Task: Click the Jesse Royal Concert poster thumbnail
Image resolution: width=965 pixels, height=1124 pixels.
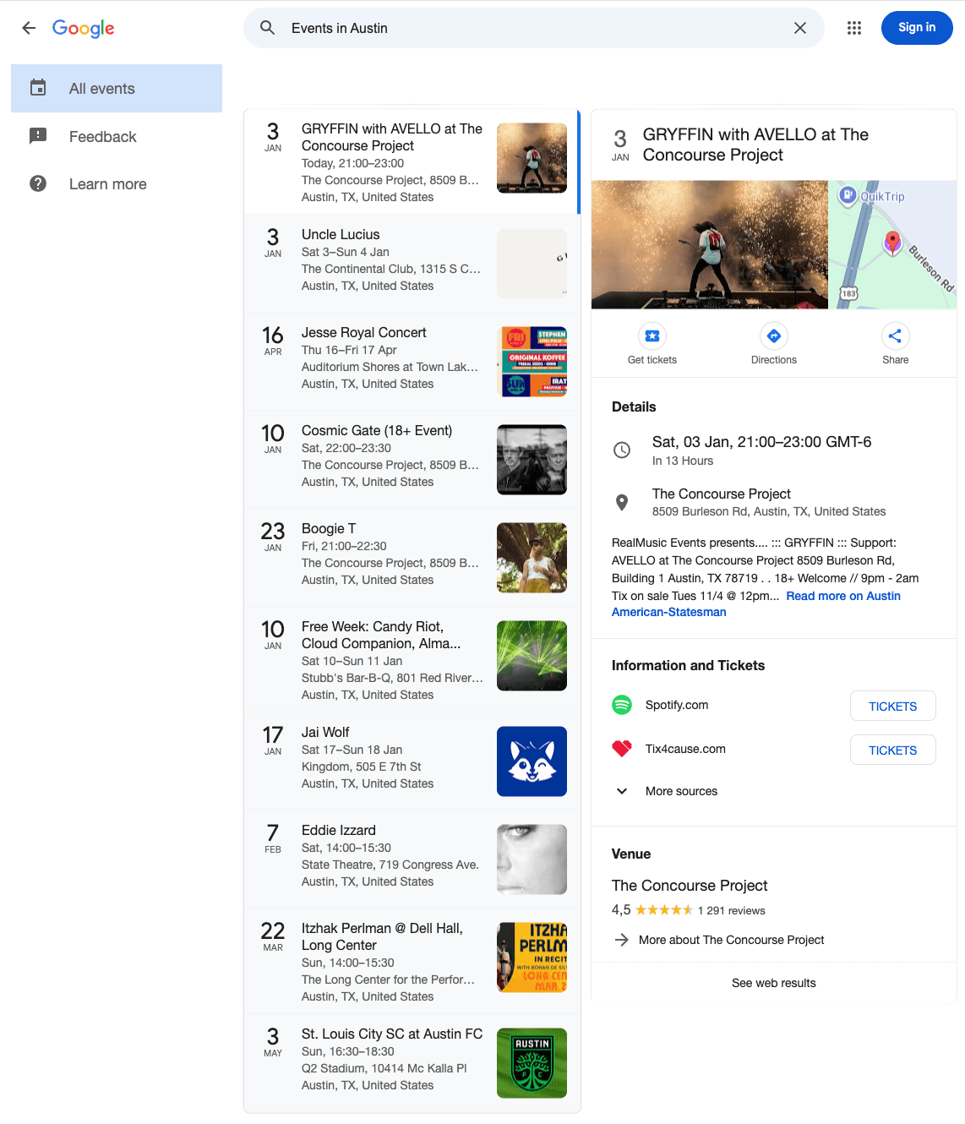Action: coord(532,362)
